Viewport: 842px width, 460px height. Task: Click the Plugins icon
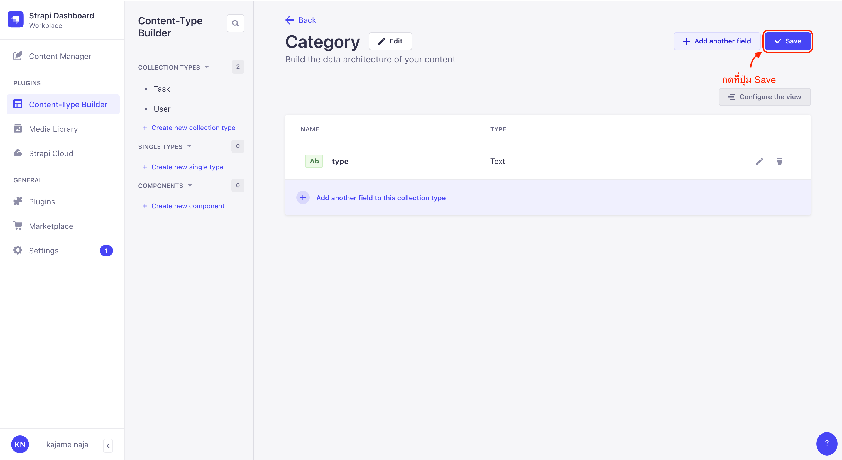coord(18,201)
